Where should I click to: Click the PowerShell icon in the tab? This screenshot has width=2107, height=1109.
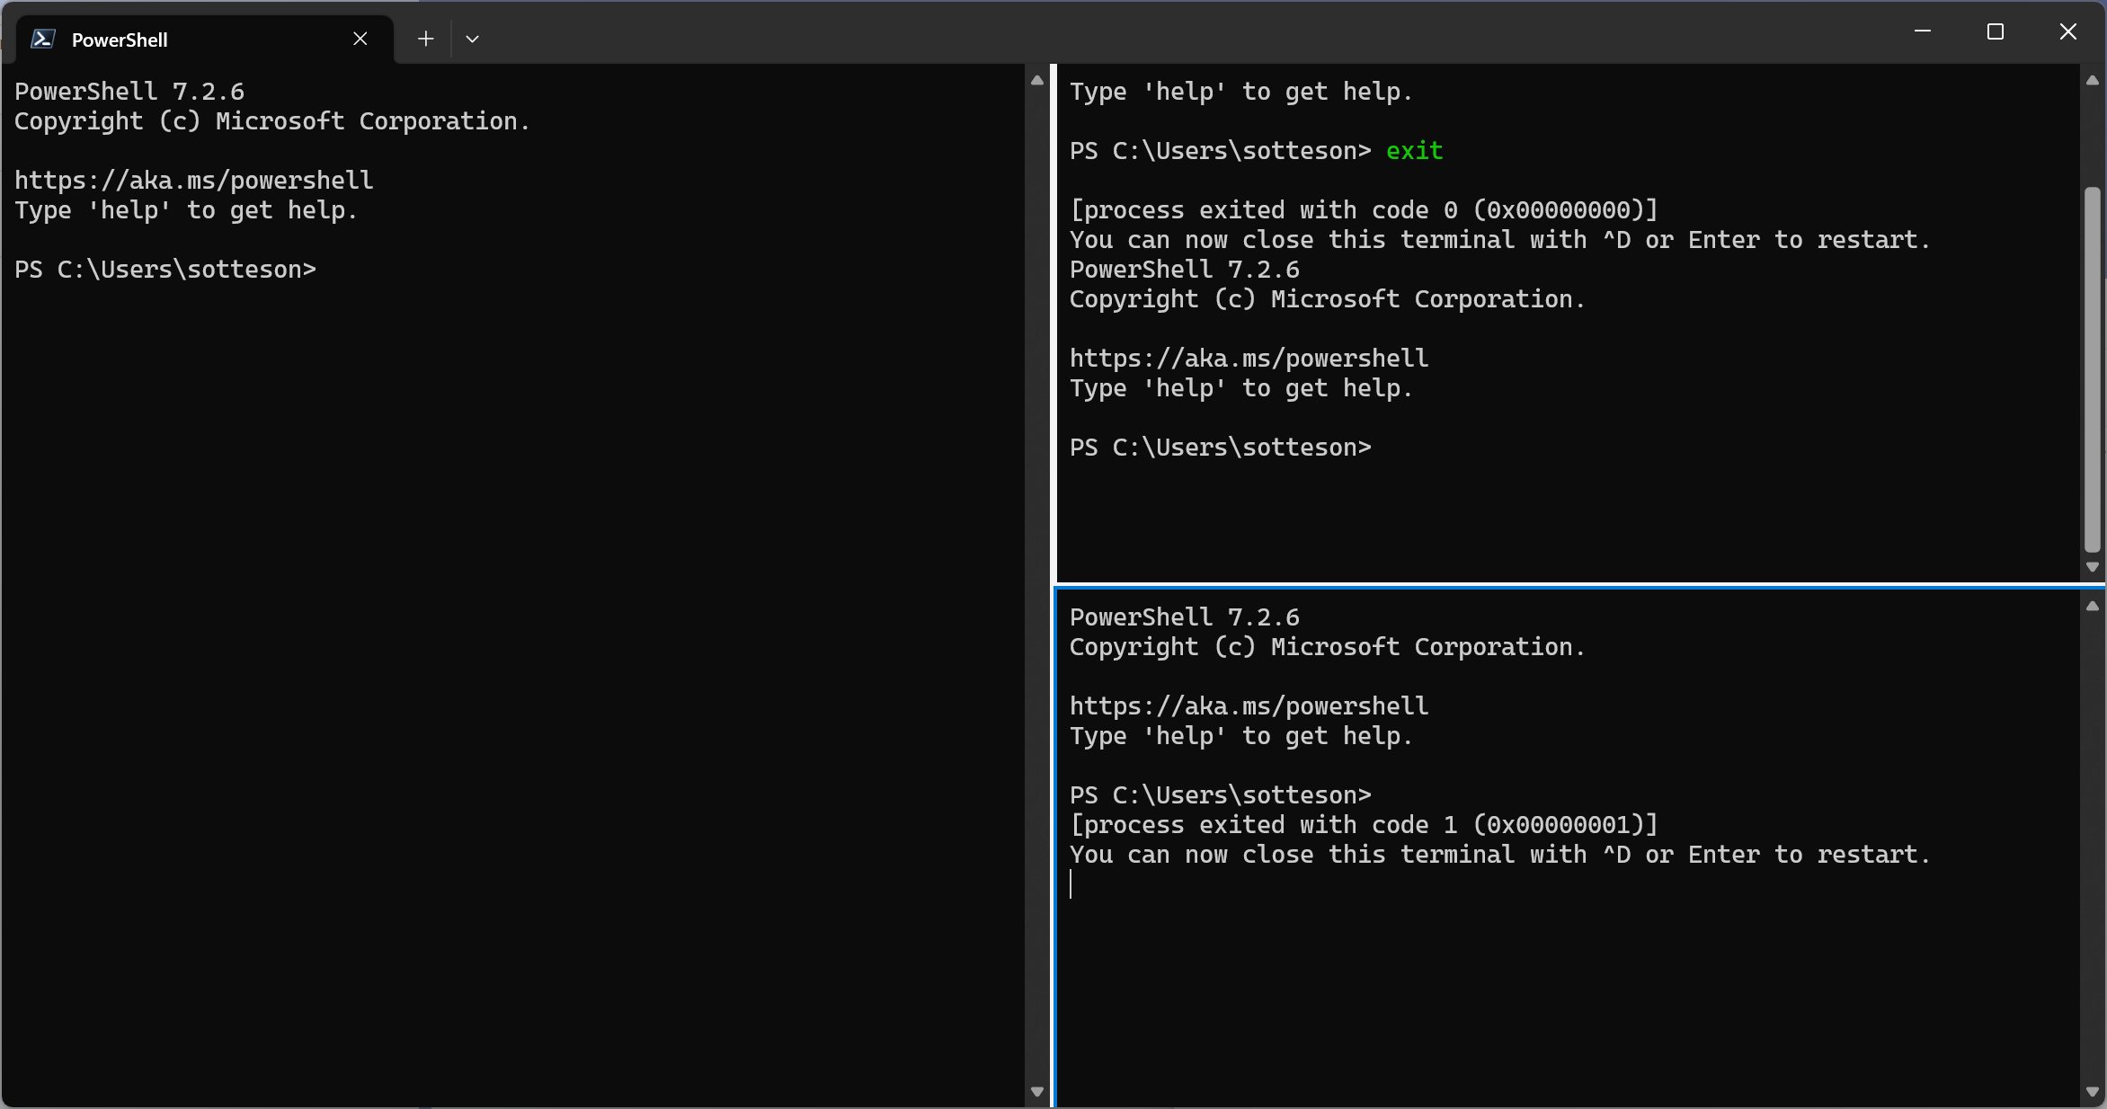pos(43,39)
